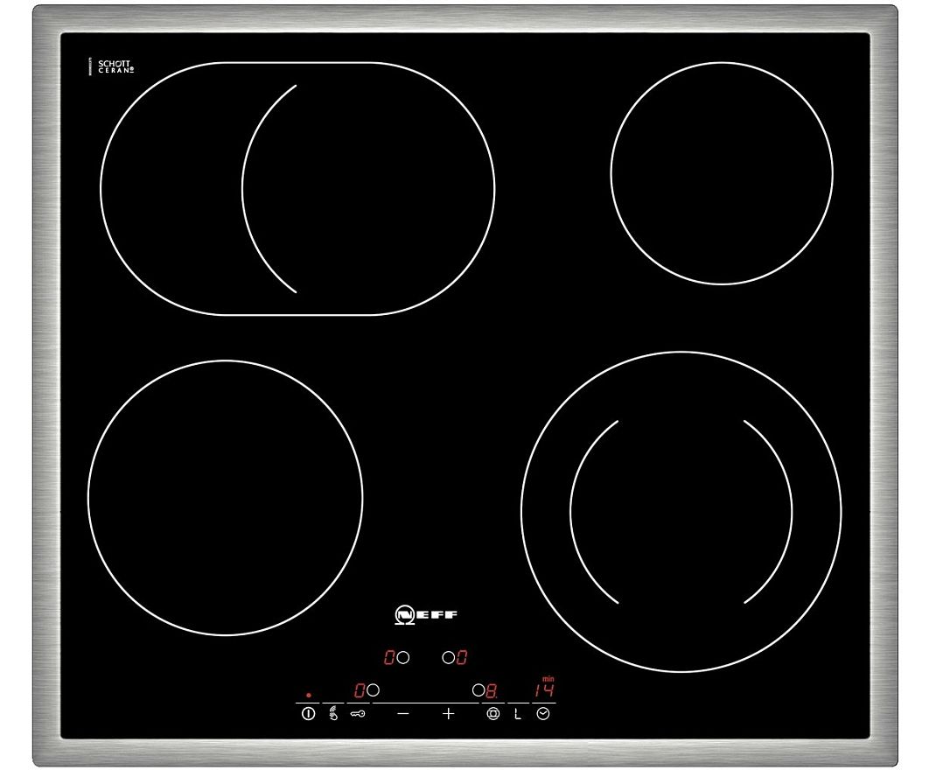Tap the timer clock icon
Image resolution: width=943 pixels, height=770 pixels.
tap(544, 714)
